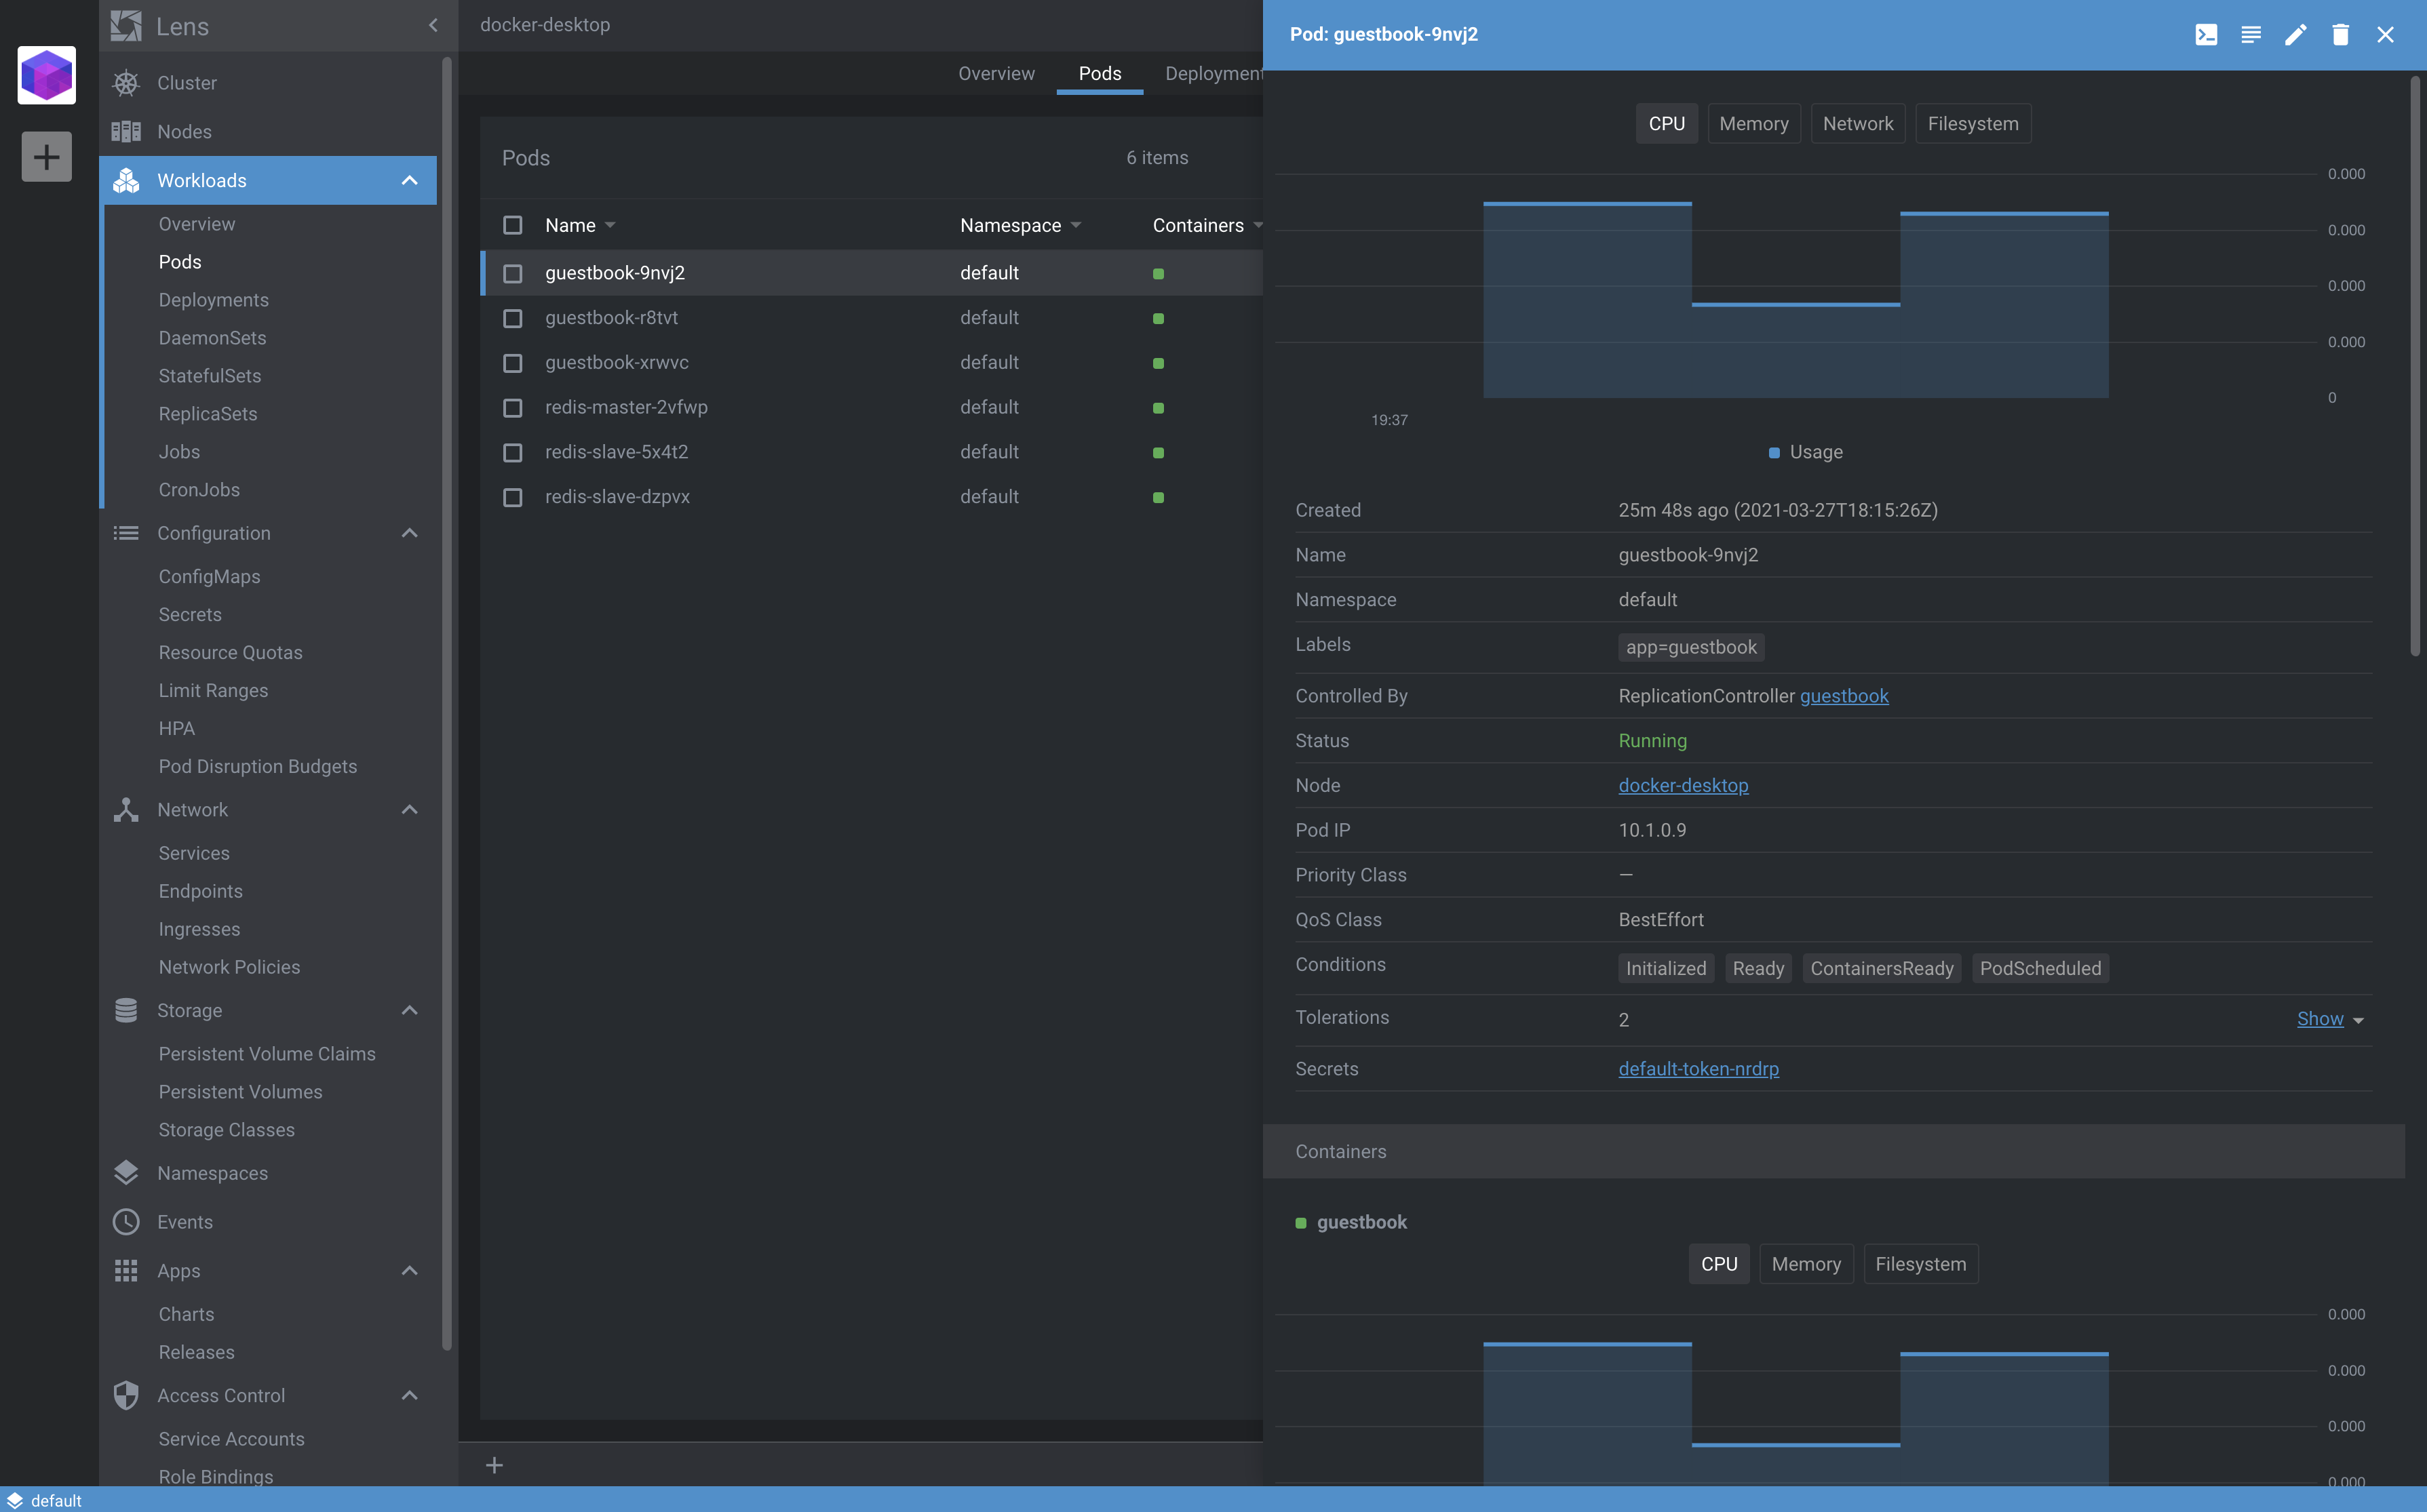Open Namespaces layers icon
This screenshot has height=1512, width=2427.
126,1173
